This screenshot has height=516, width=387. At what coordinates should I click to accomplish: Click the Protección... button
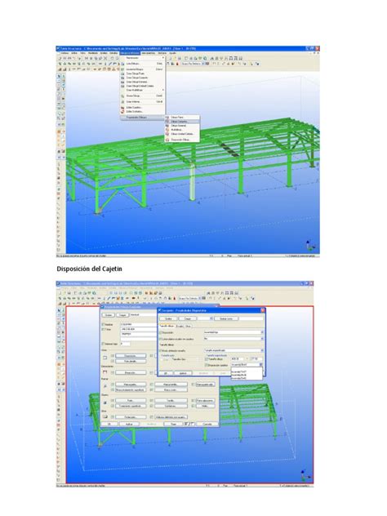coord(131,417)
